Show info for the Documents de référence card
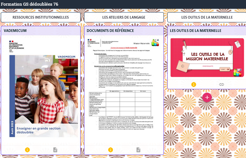This screenshot has height=158, width=246. (x=111, y=150)
